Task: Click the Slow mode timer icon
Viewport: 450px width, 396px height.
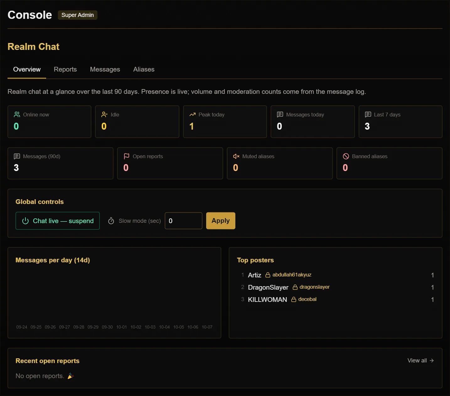Action: click(111, 221)
